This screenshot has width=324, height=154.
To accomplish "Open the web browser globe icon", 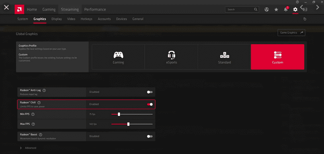I will click(x=267, y=10).
